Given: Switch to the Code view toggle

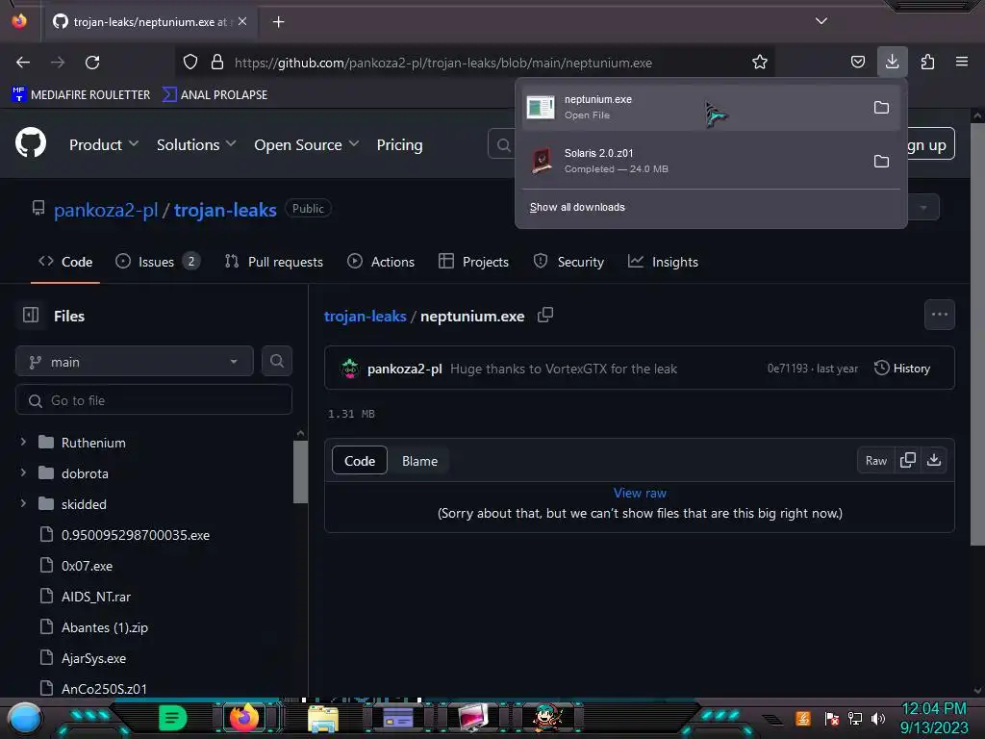Looking at the screenshot, I should (360, 461).
